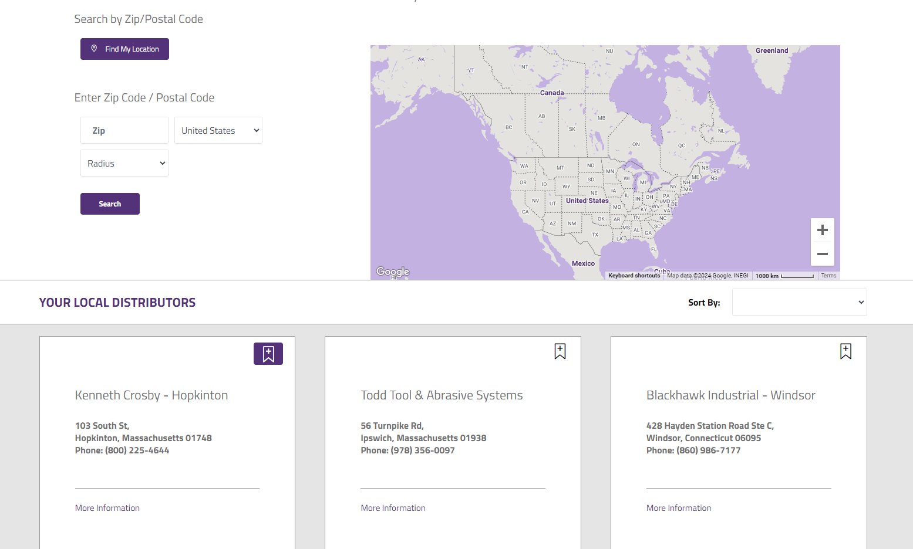Bookmark Blackhawk Industrial - Windsor distributor
The image size is (913, 549).
tap(845, 351)
